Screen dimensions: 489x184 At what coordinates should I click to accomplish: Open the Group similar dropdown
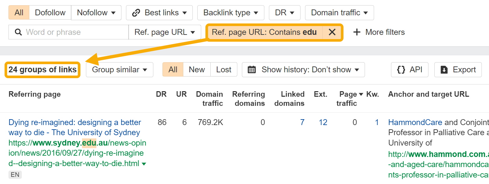coord(119,70)
